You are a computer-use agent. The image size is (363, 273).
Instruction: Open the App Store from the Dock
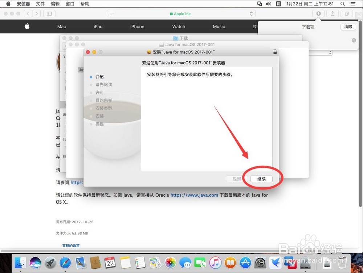[x=245, y=262]
